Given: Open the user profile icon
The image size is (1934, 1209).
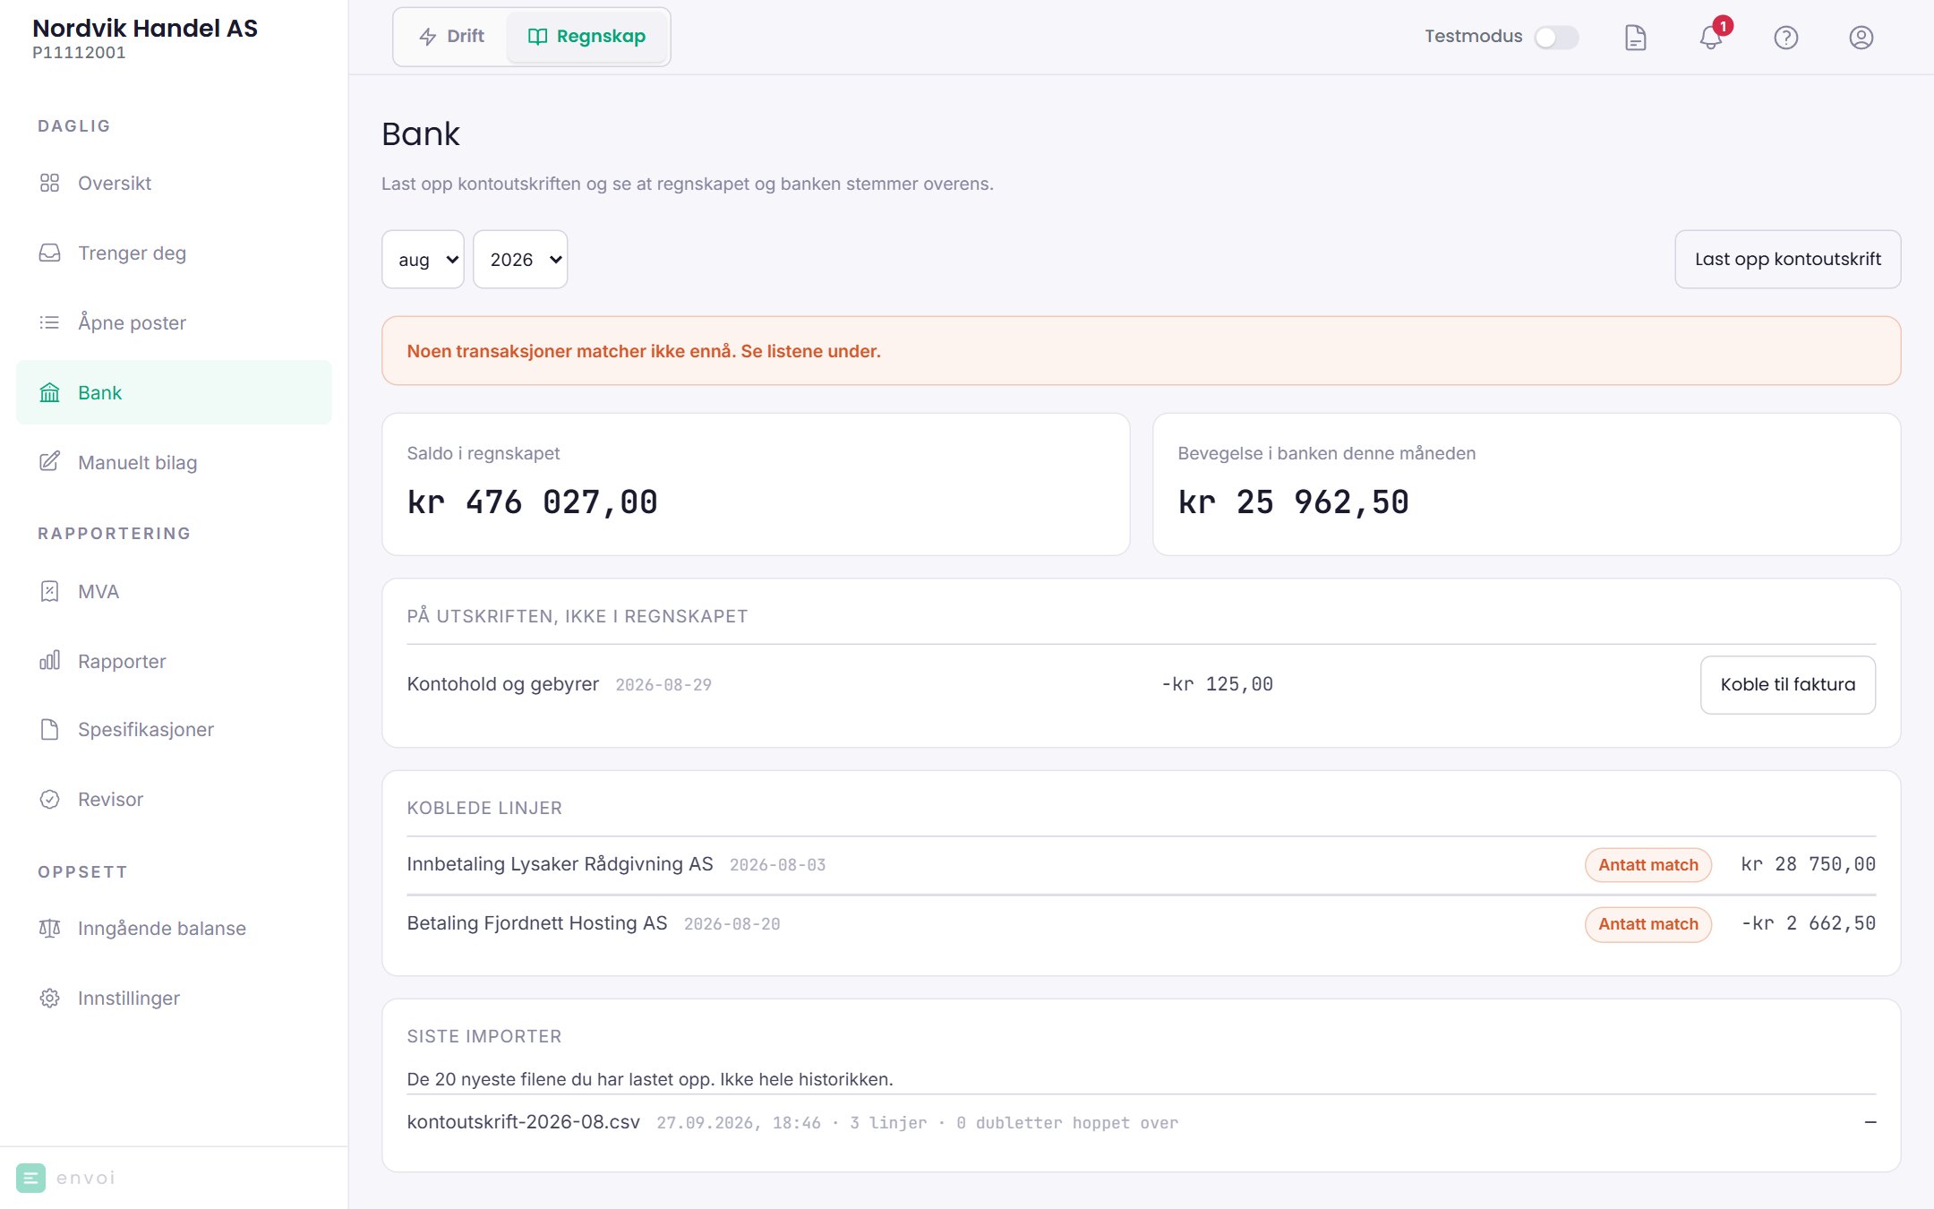Looking at the screenshot, I should 1861,38.
